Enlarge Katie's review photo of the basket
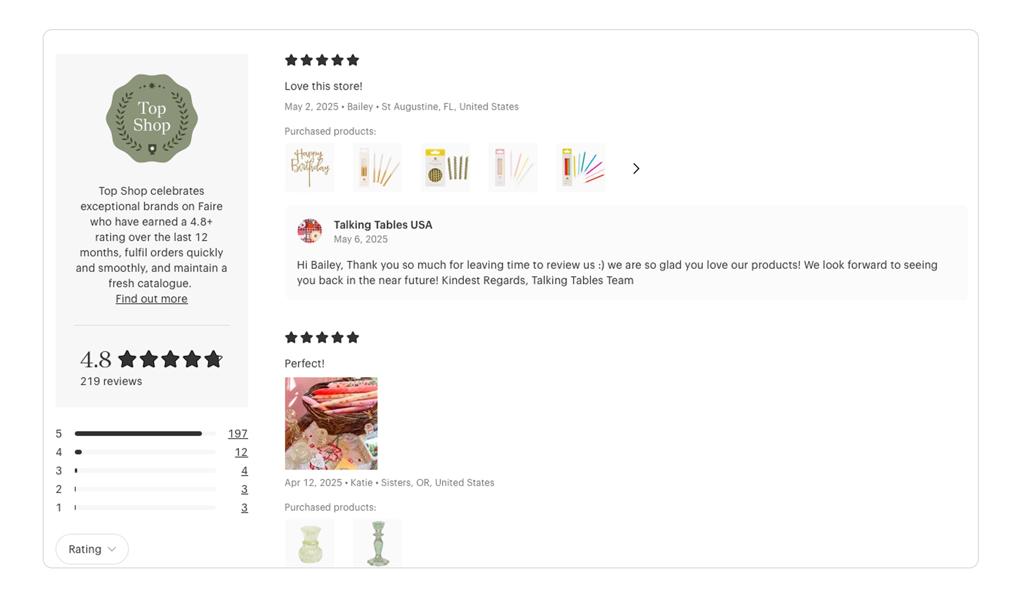Screen dimensions: 1022x597 click(x=331, y=423)
